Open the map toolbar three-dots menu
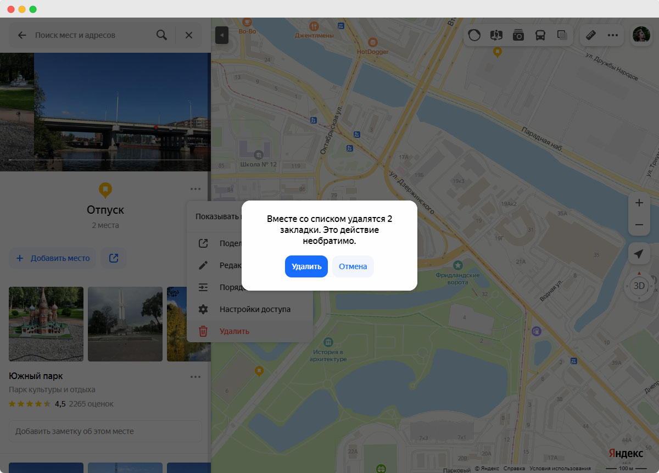 (x=613, y=35)
